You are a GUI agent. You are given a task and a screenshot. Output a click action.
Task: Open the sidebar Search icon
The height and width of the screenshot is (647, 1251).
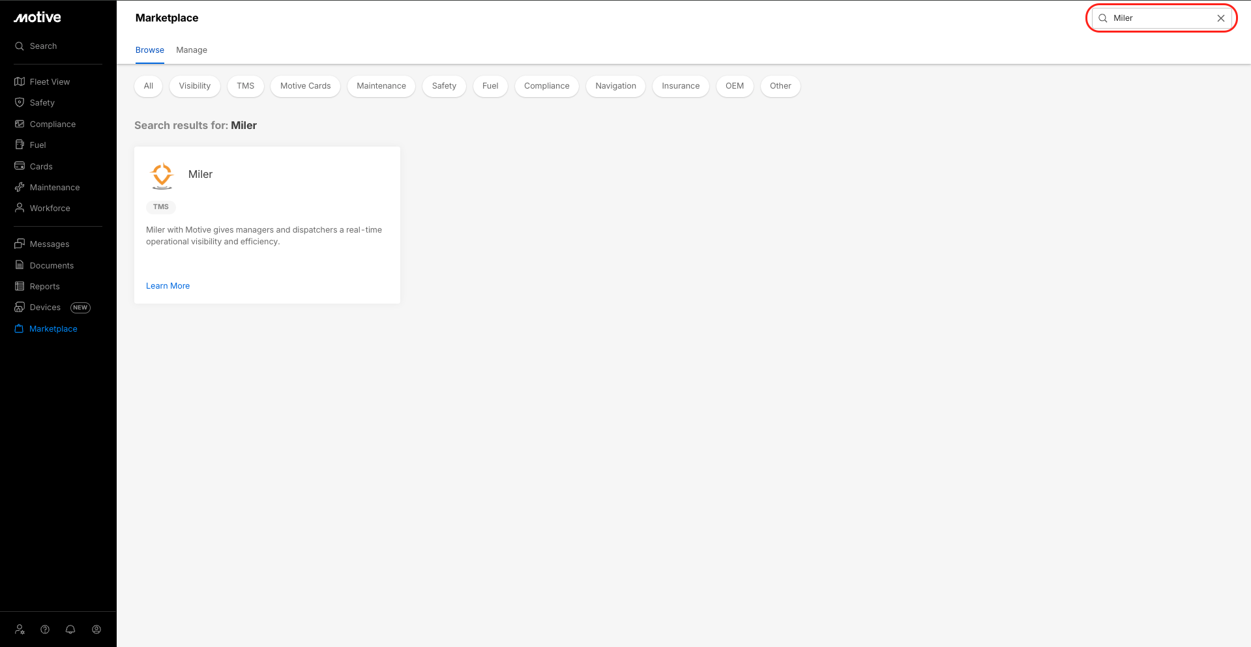click(20, 46)
